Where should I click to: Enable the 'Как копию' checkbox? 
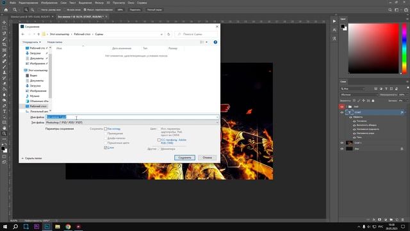point(106,129)
